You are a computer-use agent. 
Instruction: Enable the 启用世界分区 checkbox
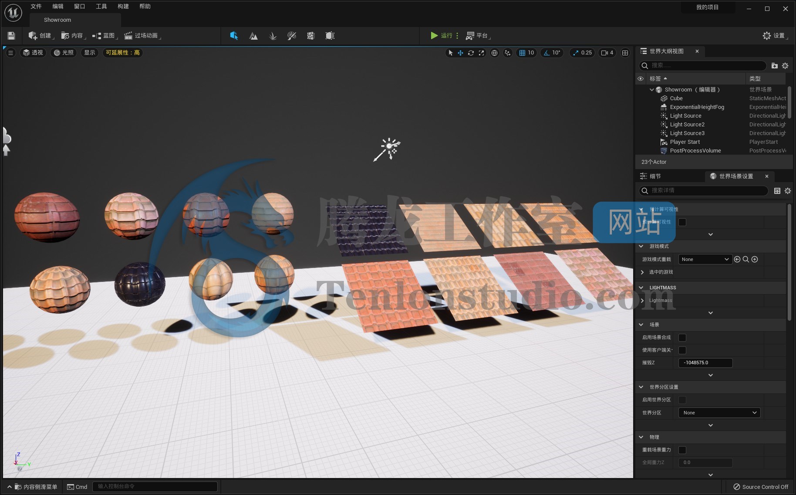(682, 400)
